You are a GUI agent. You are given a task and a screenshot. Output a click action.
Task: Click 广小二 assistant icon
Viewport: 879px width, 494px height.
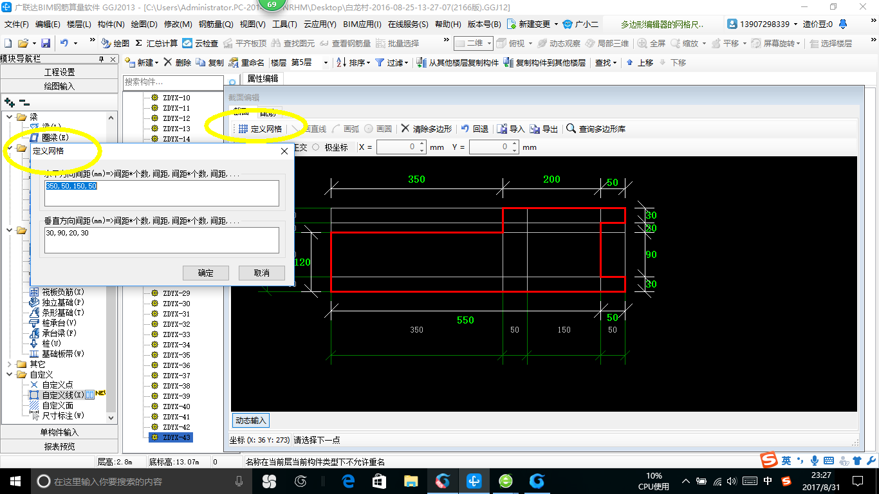pyautogui.click(x=580, y=24)
